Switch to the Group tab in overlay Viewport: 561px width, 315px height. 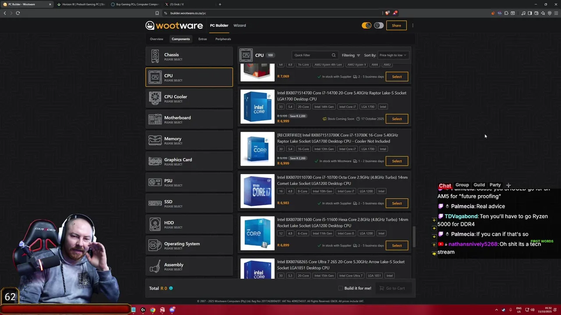coord(462,185)
